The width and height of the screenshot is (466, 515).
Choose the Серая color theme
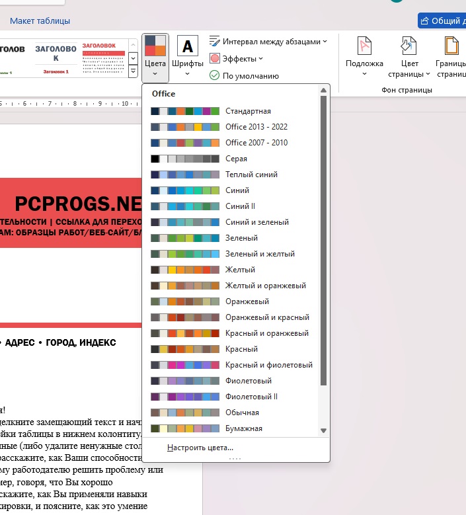pyautogui.click(x=230, y=159)
